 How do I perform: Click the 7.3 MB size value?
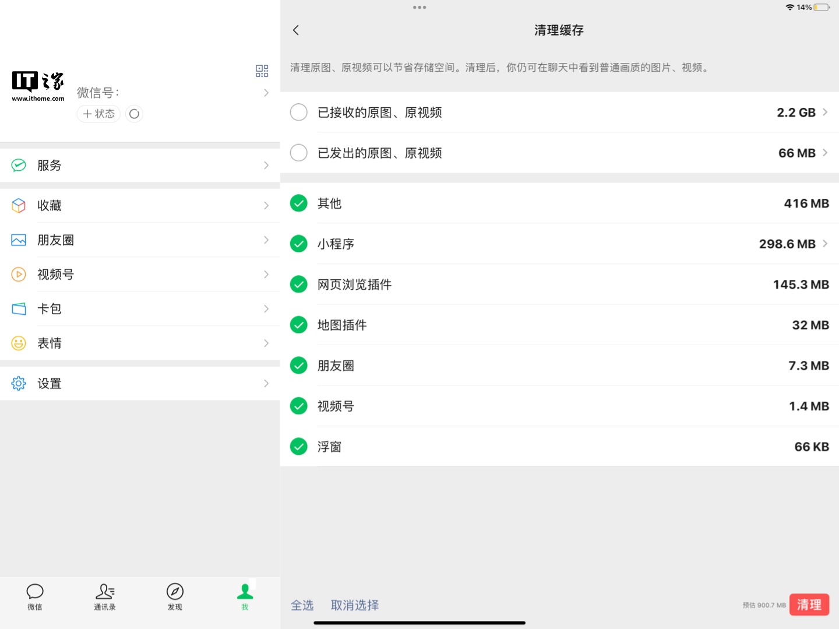point(809,366)
